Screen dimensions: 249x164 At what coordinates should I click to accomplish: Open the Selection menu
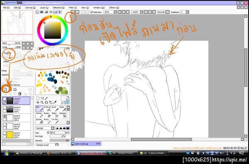pos(59,7)
